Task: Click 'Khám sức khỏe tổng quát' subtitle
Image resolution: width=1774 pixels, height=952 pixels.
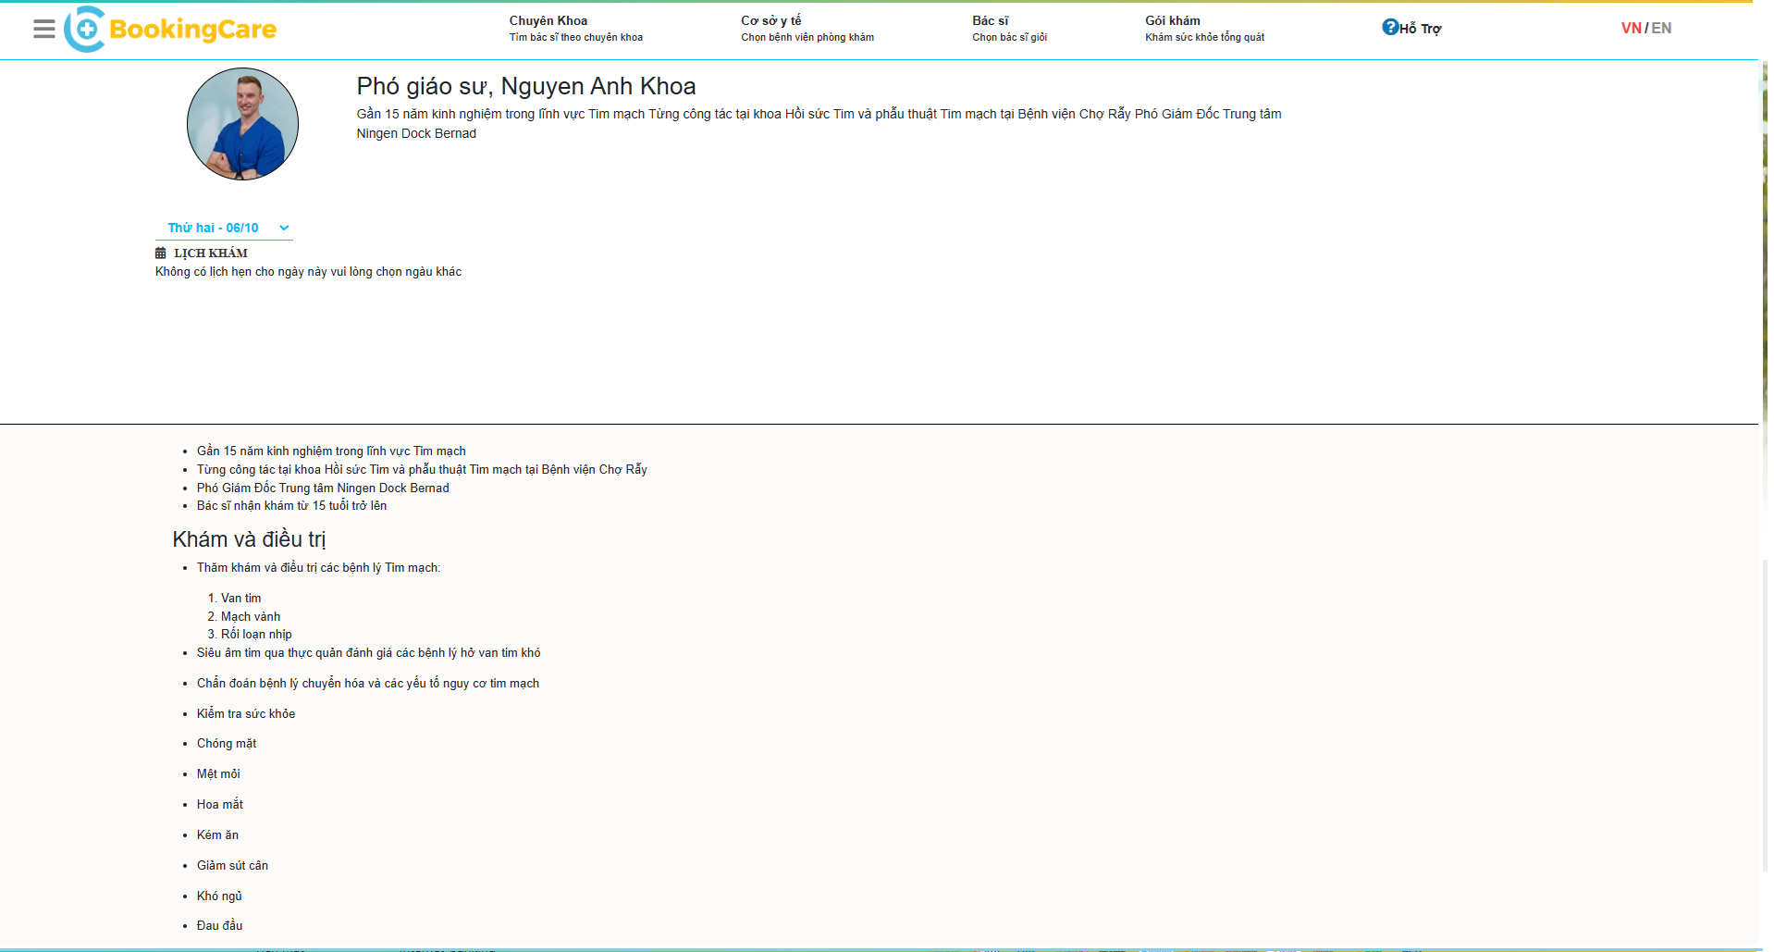Action: 1204,38
